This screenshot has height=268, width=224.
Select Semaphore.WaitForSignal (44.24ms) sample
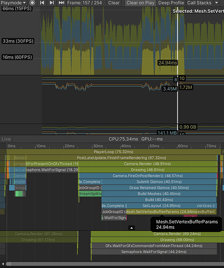154,252
